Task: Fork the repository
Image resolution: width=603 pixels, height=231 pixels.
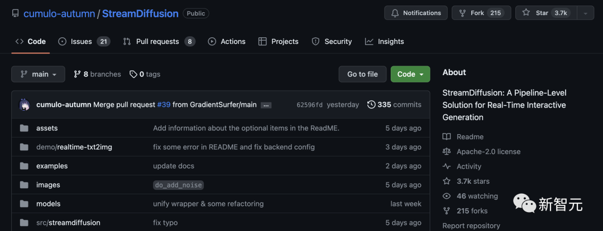Action: (479, 13)
